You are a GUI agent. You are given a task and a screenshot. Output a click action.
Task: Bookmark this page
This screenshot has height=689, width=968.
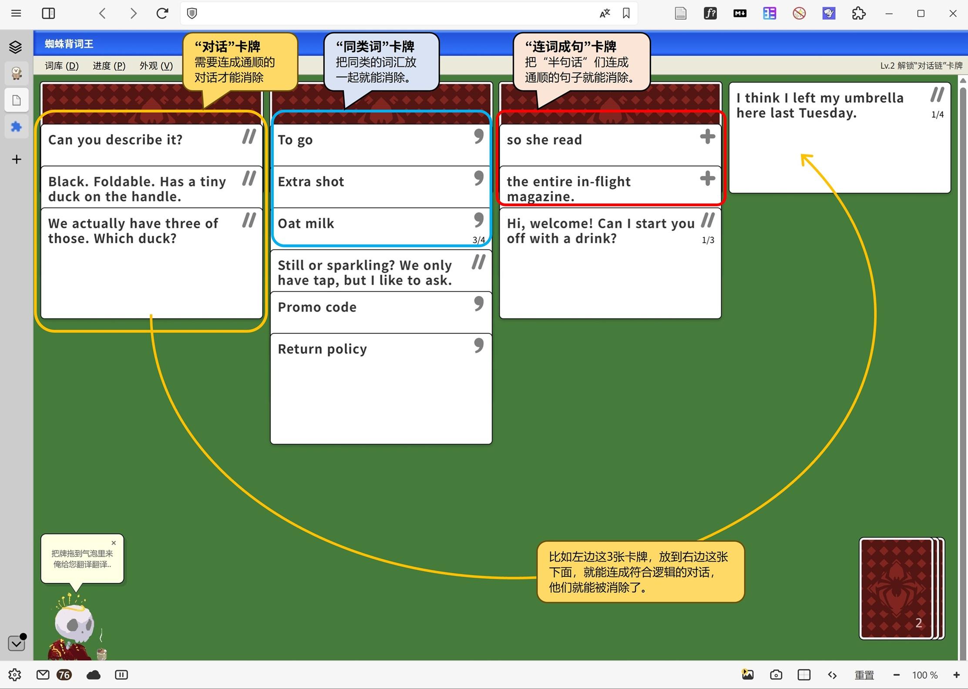(626, 13)
